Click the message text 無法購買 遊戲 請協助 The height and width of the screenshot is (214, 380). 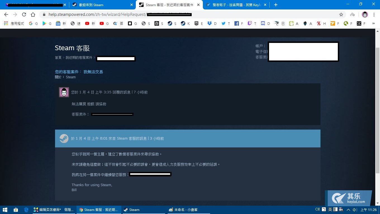(x=89, y=104)
